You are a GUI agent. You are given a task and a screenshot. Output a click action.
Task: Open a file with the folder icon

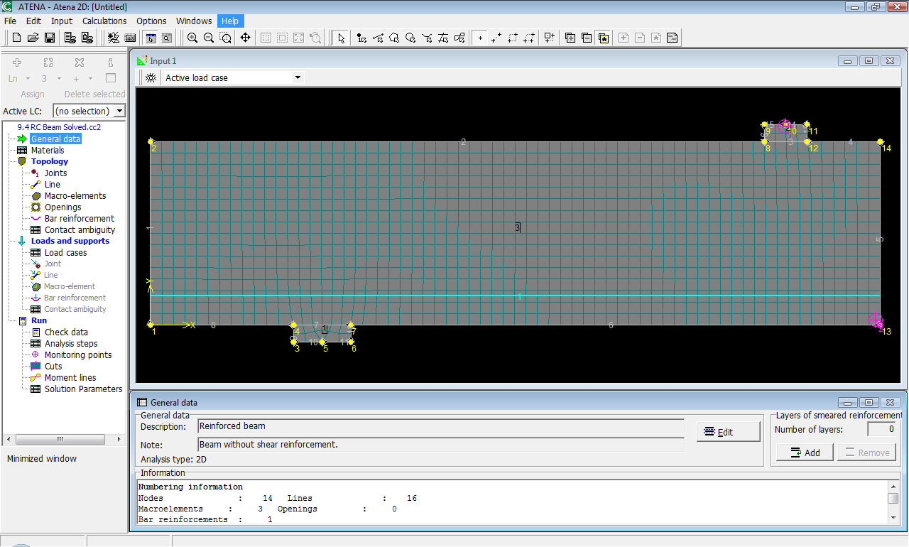33,38
